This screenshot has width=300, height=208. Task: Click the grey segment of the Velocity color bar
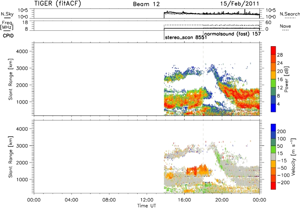[273, 157]
